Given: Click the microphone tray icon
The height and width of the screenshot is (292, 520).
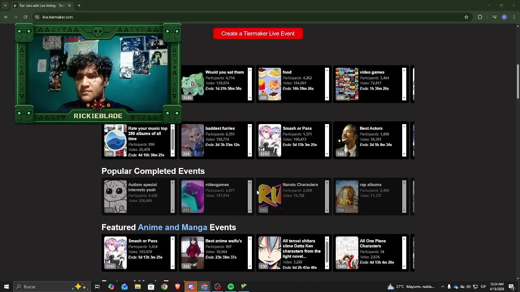Looking at the screenshot, I should (449, 287).
